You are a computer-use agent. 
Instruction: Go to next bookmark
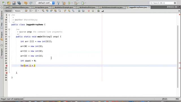(69, 11)
